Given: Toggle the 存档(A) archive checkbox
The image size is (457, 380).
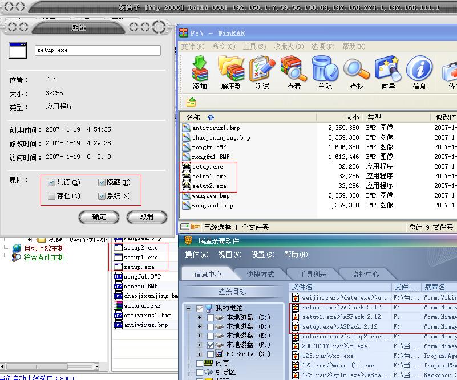Looking at the screenshot, I should [51, 196].
